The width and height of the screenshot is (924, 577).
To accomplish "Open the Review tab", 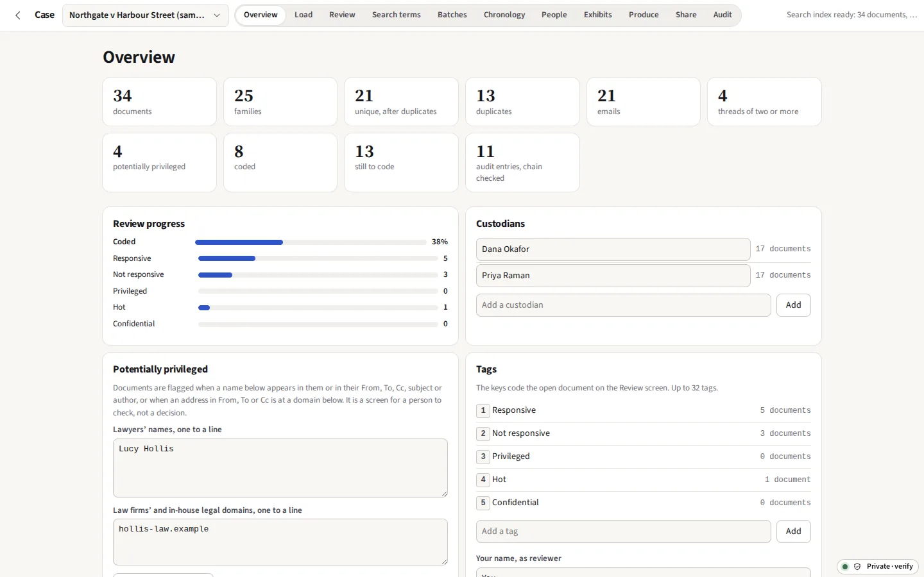I will click(x=342, y=15).
